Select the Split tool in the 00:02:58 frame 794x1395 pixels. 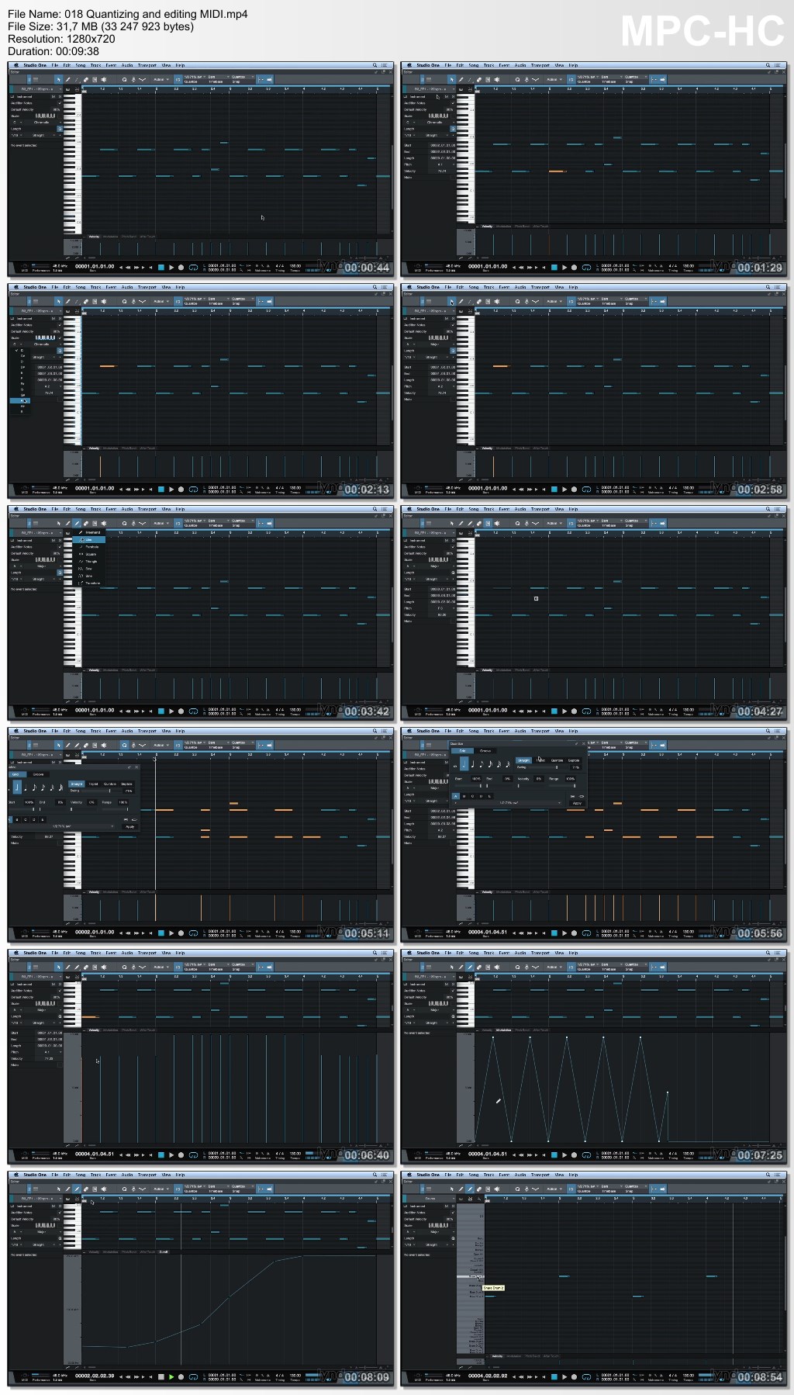pos(461,301)
